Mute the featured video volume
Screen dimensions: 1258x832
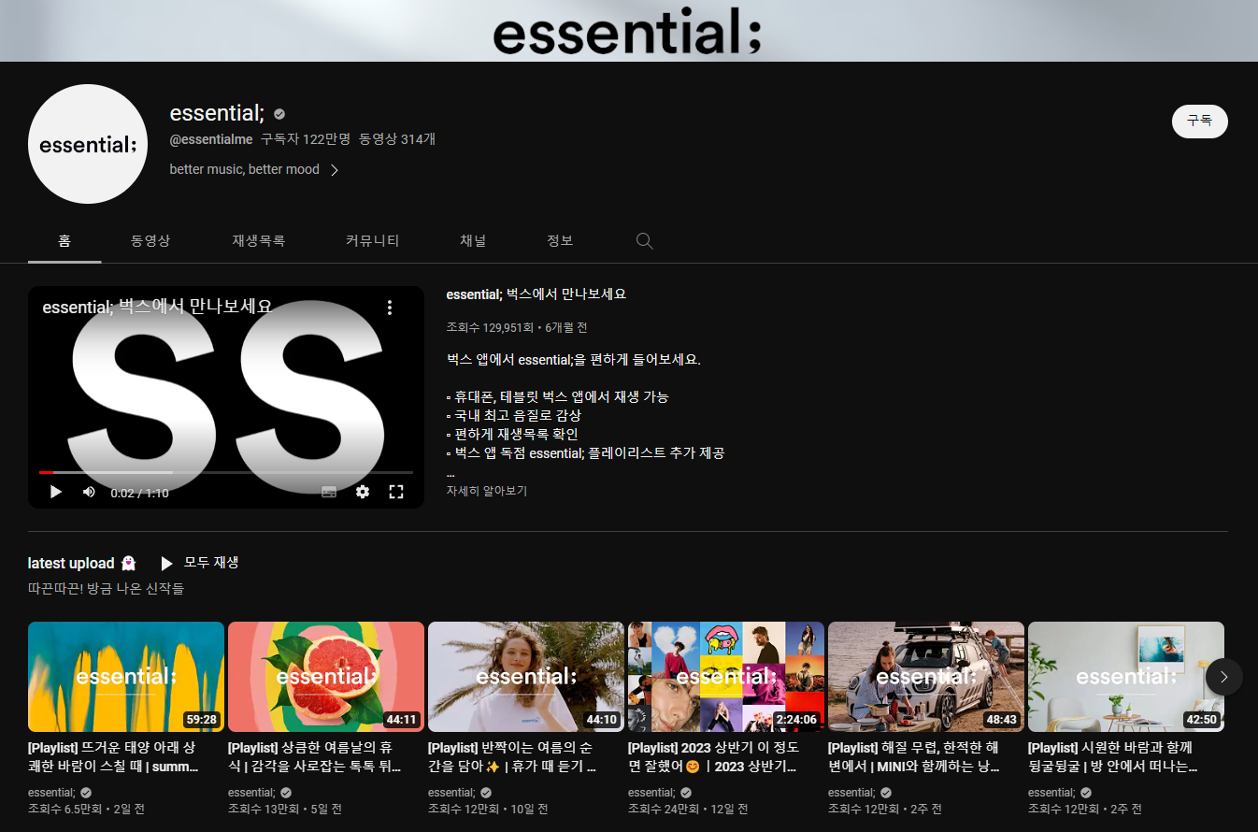89,492
